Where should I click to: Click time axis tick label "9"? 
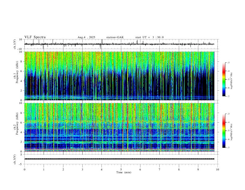[x=198, y=170]
